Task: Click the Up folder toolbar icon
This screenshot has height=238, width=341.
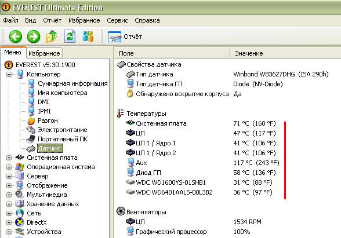Action: click(x=52, y=36)
